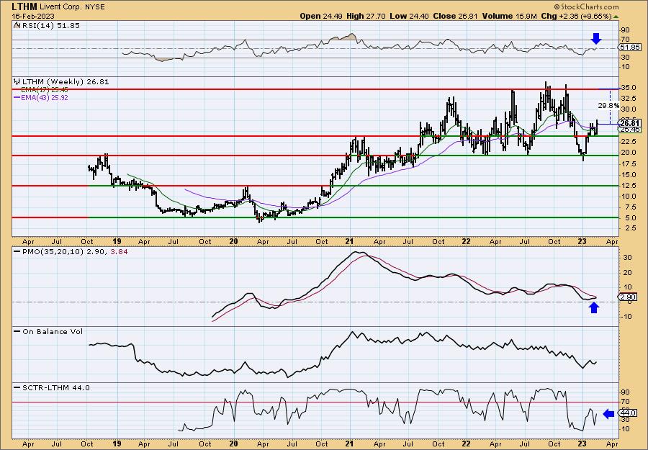
Task: Click the Chg +2.36 (+9.65%) value
Action: (577, 16)
